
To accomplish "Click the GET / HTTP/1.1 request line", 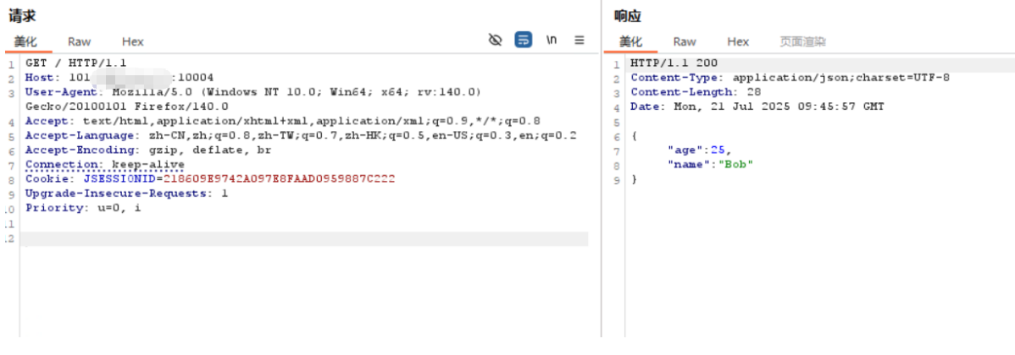I will click(x=64, y=63).
